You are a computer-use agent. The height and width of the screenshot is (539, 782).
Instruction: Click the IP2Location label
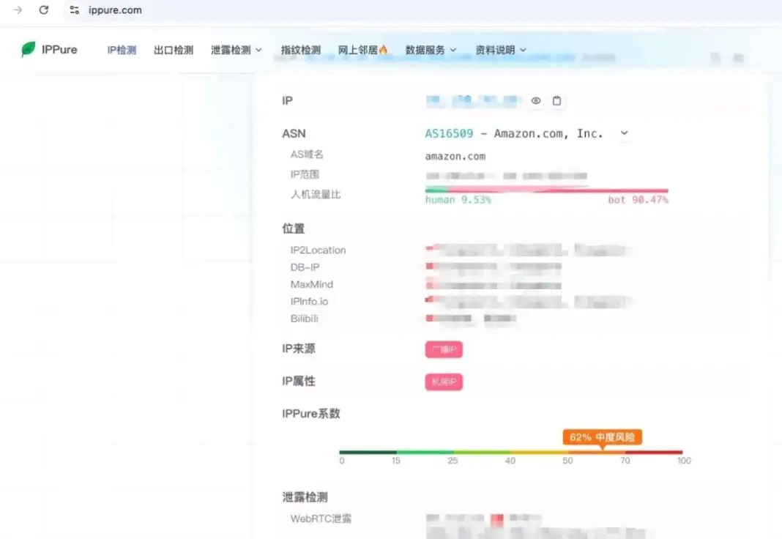click(x=319, y=250)
